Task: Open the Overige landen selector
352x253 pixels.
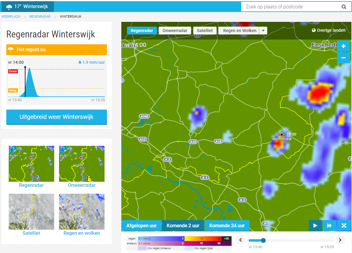Action: coord(329,30)
